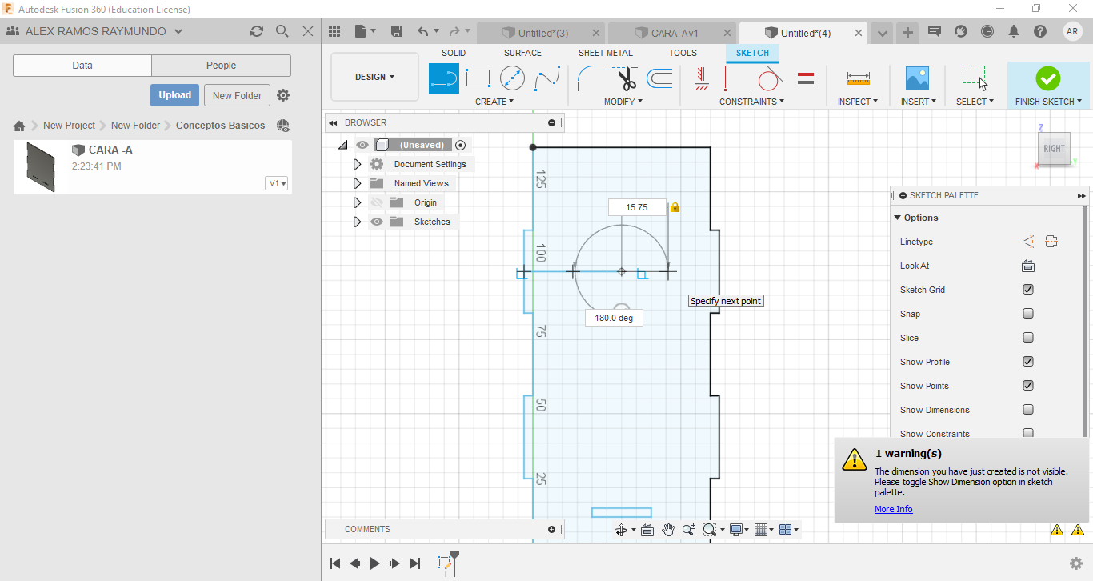Go to New Project breadcrumb
The width and height of the screenshot is (1093, 581).
pos(69,126)
